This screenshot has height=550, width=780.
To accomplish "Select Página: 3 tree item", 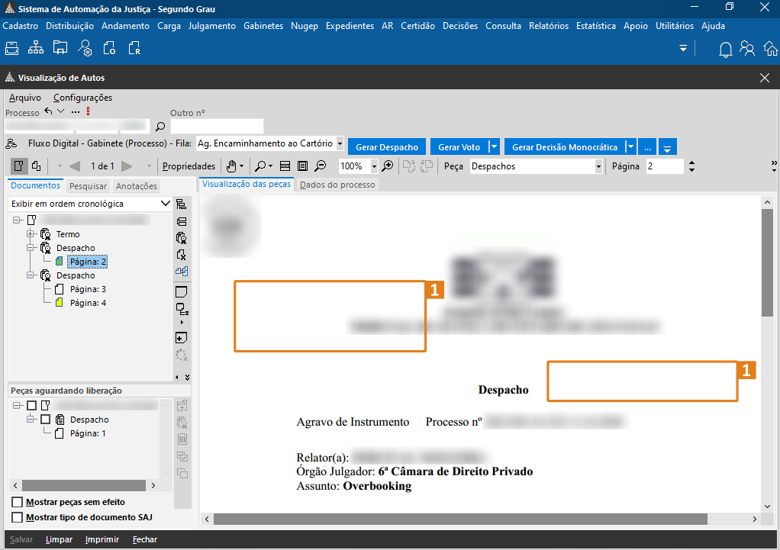I will pos(88,289).
